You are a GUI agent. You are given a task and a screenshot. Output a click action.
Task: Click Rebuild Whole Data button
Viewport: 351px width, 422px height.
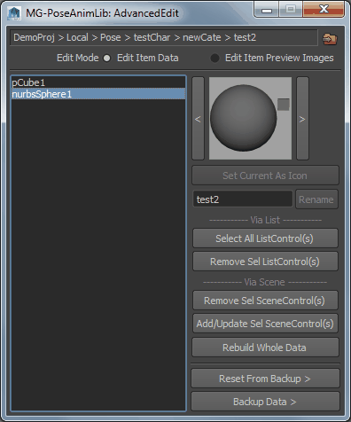pyautogui.click(x=265, y=348)
